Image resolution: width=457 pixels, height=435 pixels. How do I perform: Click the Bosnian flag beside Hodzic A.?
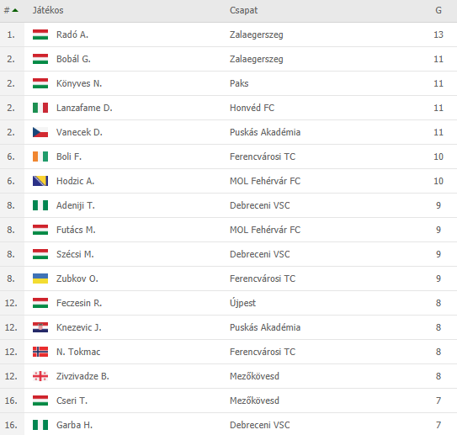coord(40,181)
